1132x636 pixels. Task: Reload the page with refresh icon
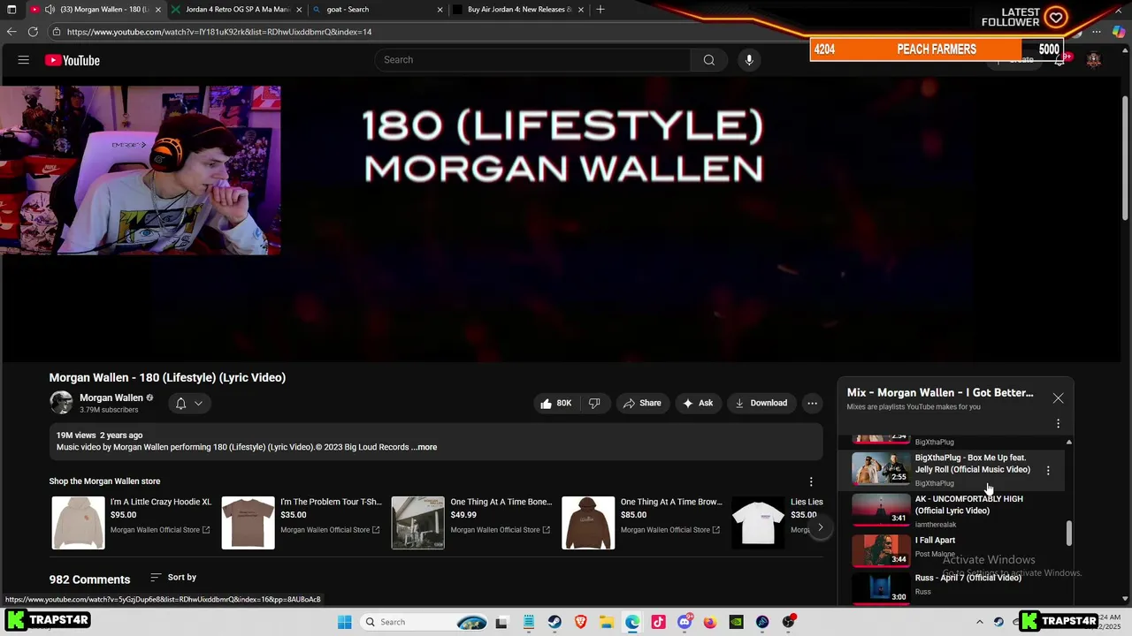point(33,32)
